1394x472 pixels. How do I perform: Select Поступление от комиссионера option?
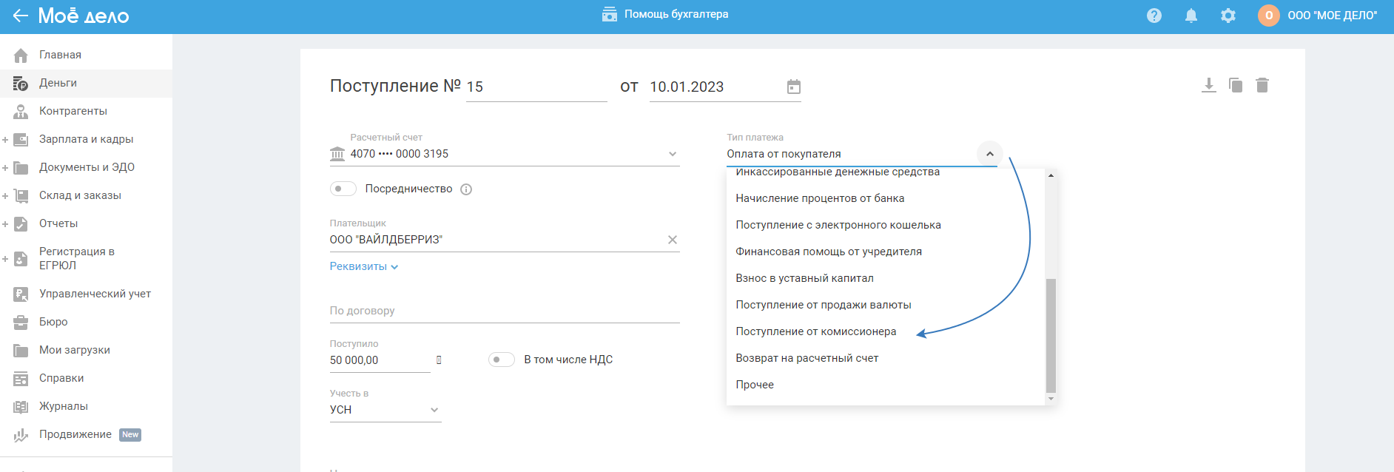815,331
